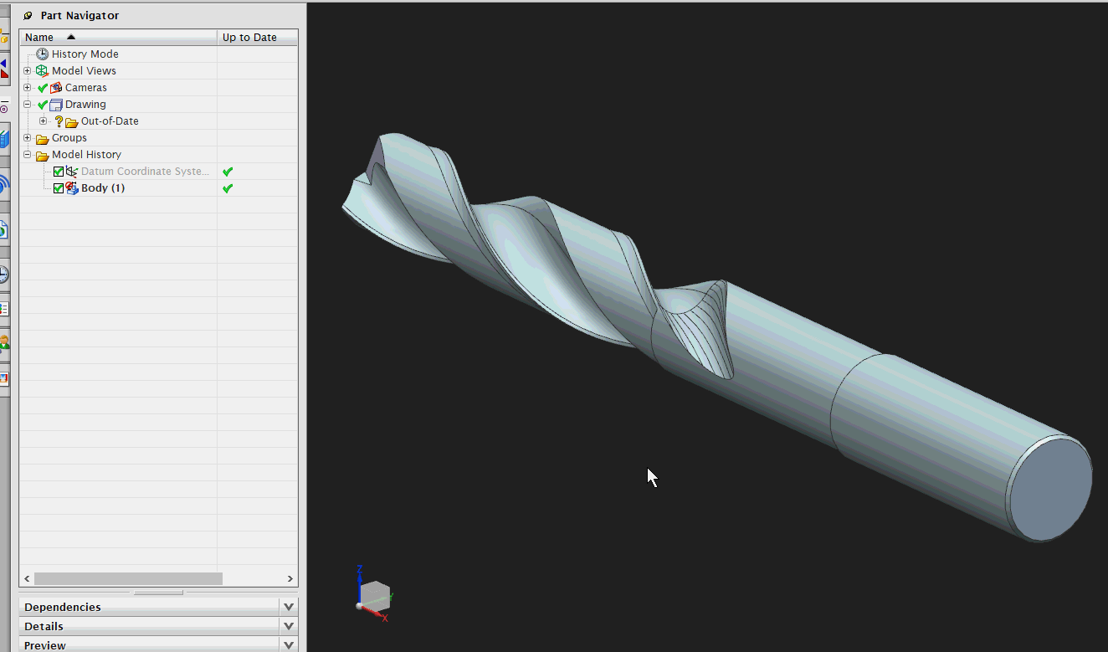Viewport: 1108px width, 652px height.
Task: Click the navigator horizontal scrollbar thumb
Action: [x=128, y=578]
